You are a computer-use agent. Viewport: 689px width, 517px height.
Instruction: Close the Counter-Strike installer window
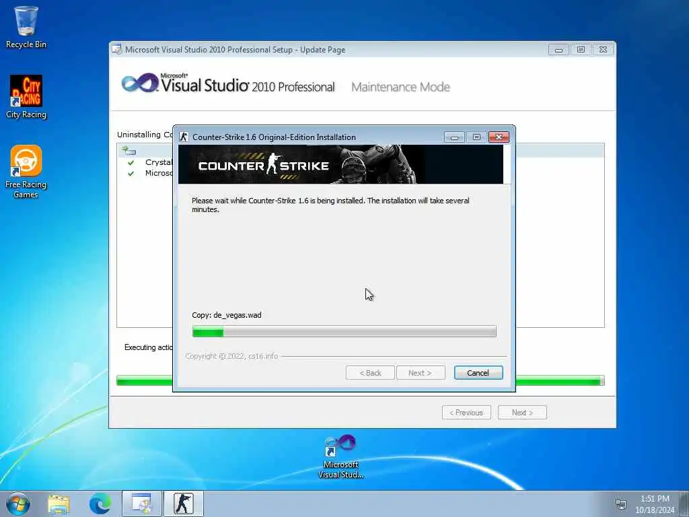click(x=499, y=137)
